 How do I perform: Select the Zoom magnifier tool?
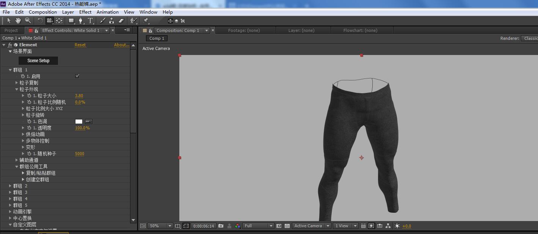(x=28, y=20)
